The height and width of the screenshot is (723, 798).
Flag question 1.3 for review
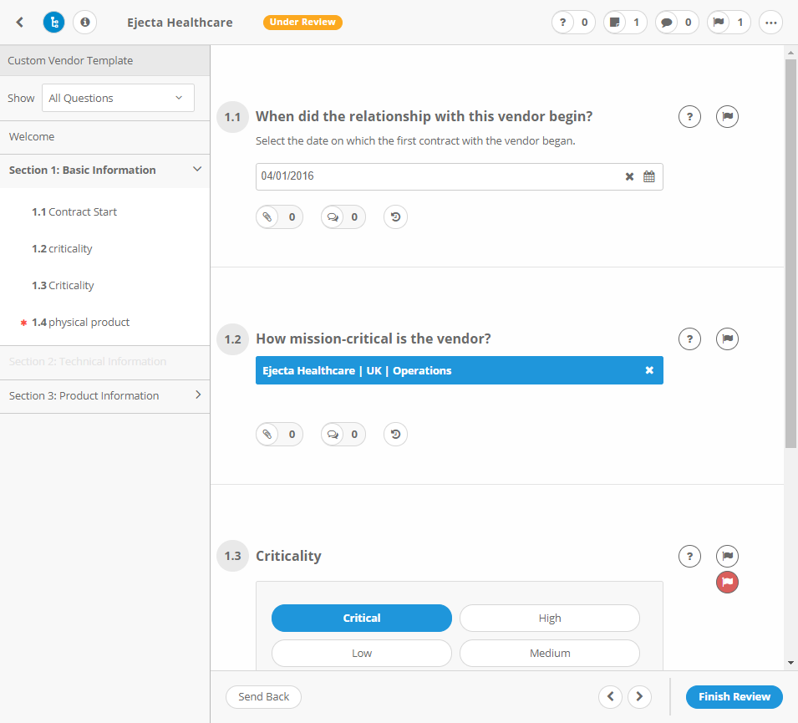tap(727, 556)
